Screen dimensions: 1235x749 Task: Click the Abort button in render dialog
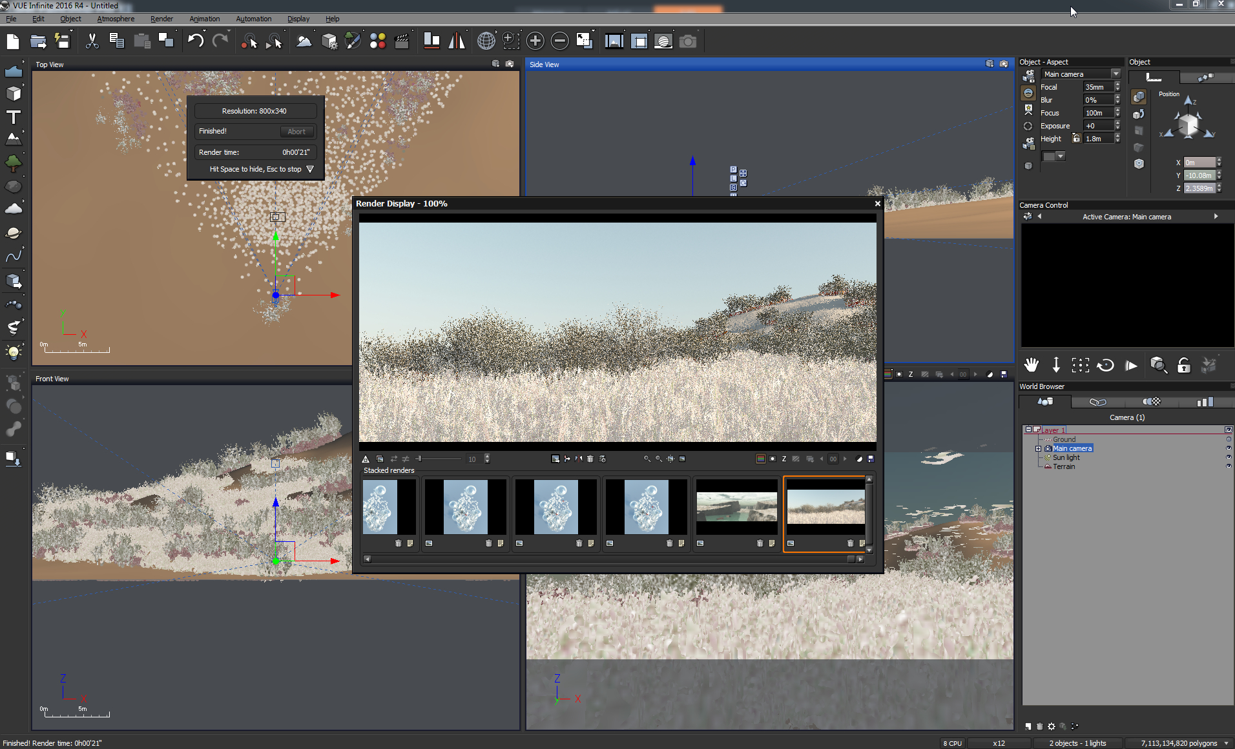coord(296,132)
